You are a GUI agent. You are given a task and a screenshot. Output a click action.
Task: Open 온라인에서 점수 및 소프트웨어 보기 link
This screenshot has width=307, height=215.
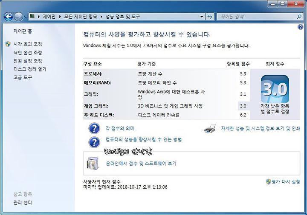141,163
